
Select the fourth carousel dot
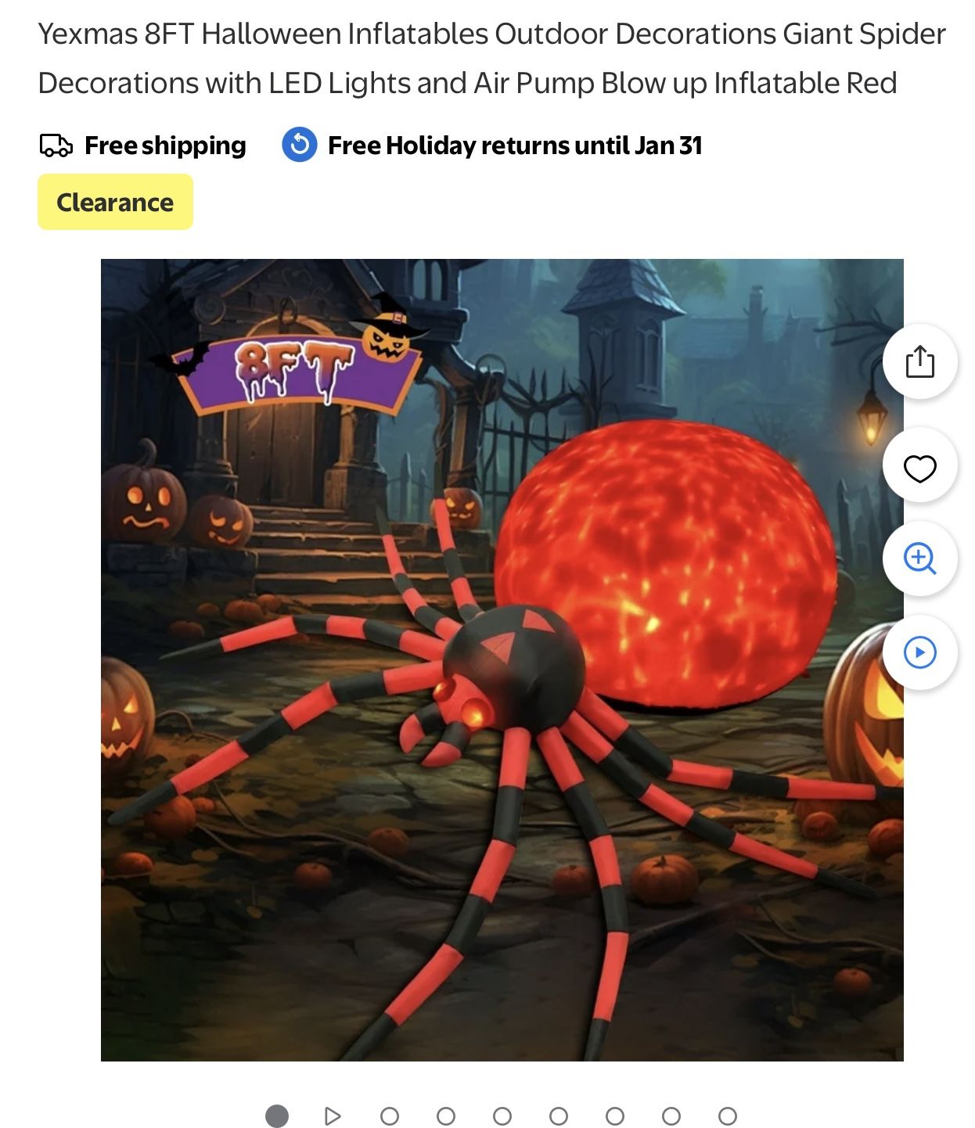coord(446,1115)
